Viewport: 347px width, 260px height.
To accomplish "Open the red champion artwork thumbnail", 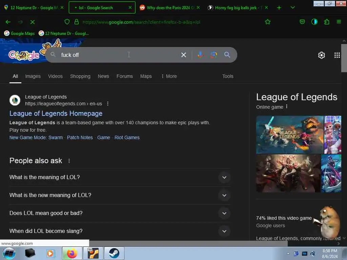I will [x=288, y=173].
